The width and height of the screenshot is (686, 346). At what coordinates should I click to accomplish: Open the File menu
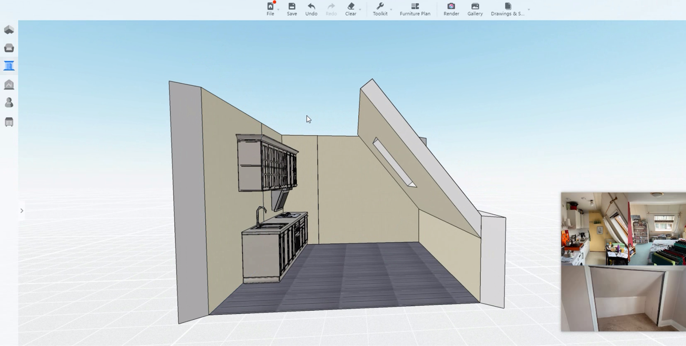(x=270, y=9)
